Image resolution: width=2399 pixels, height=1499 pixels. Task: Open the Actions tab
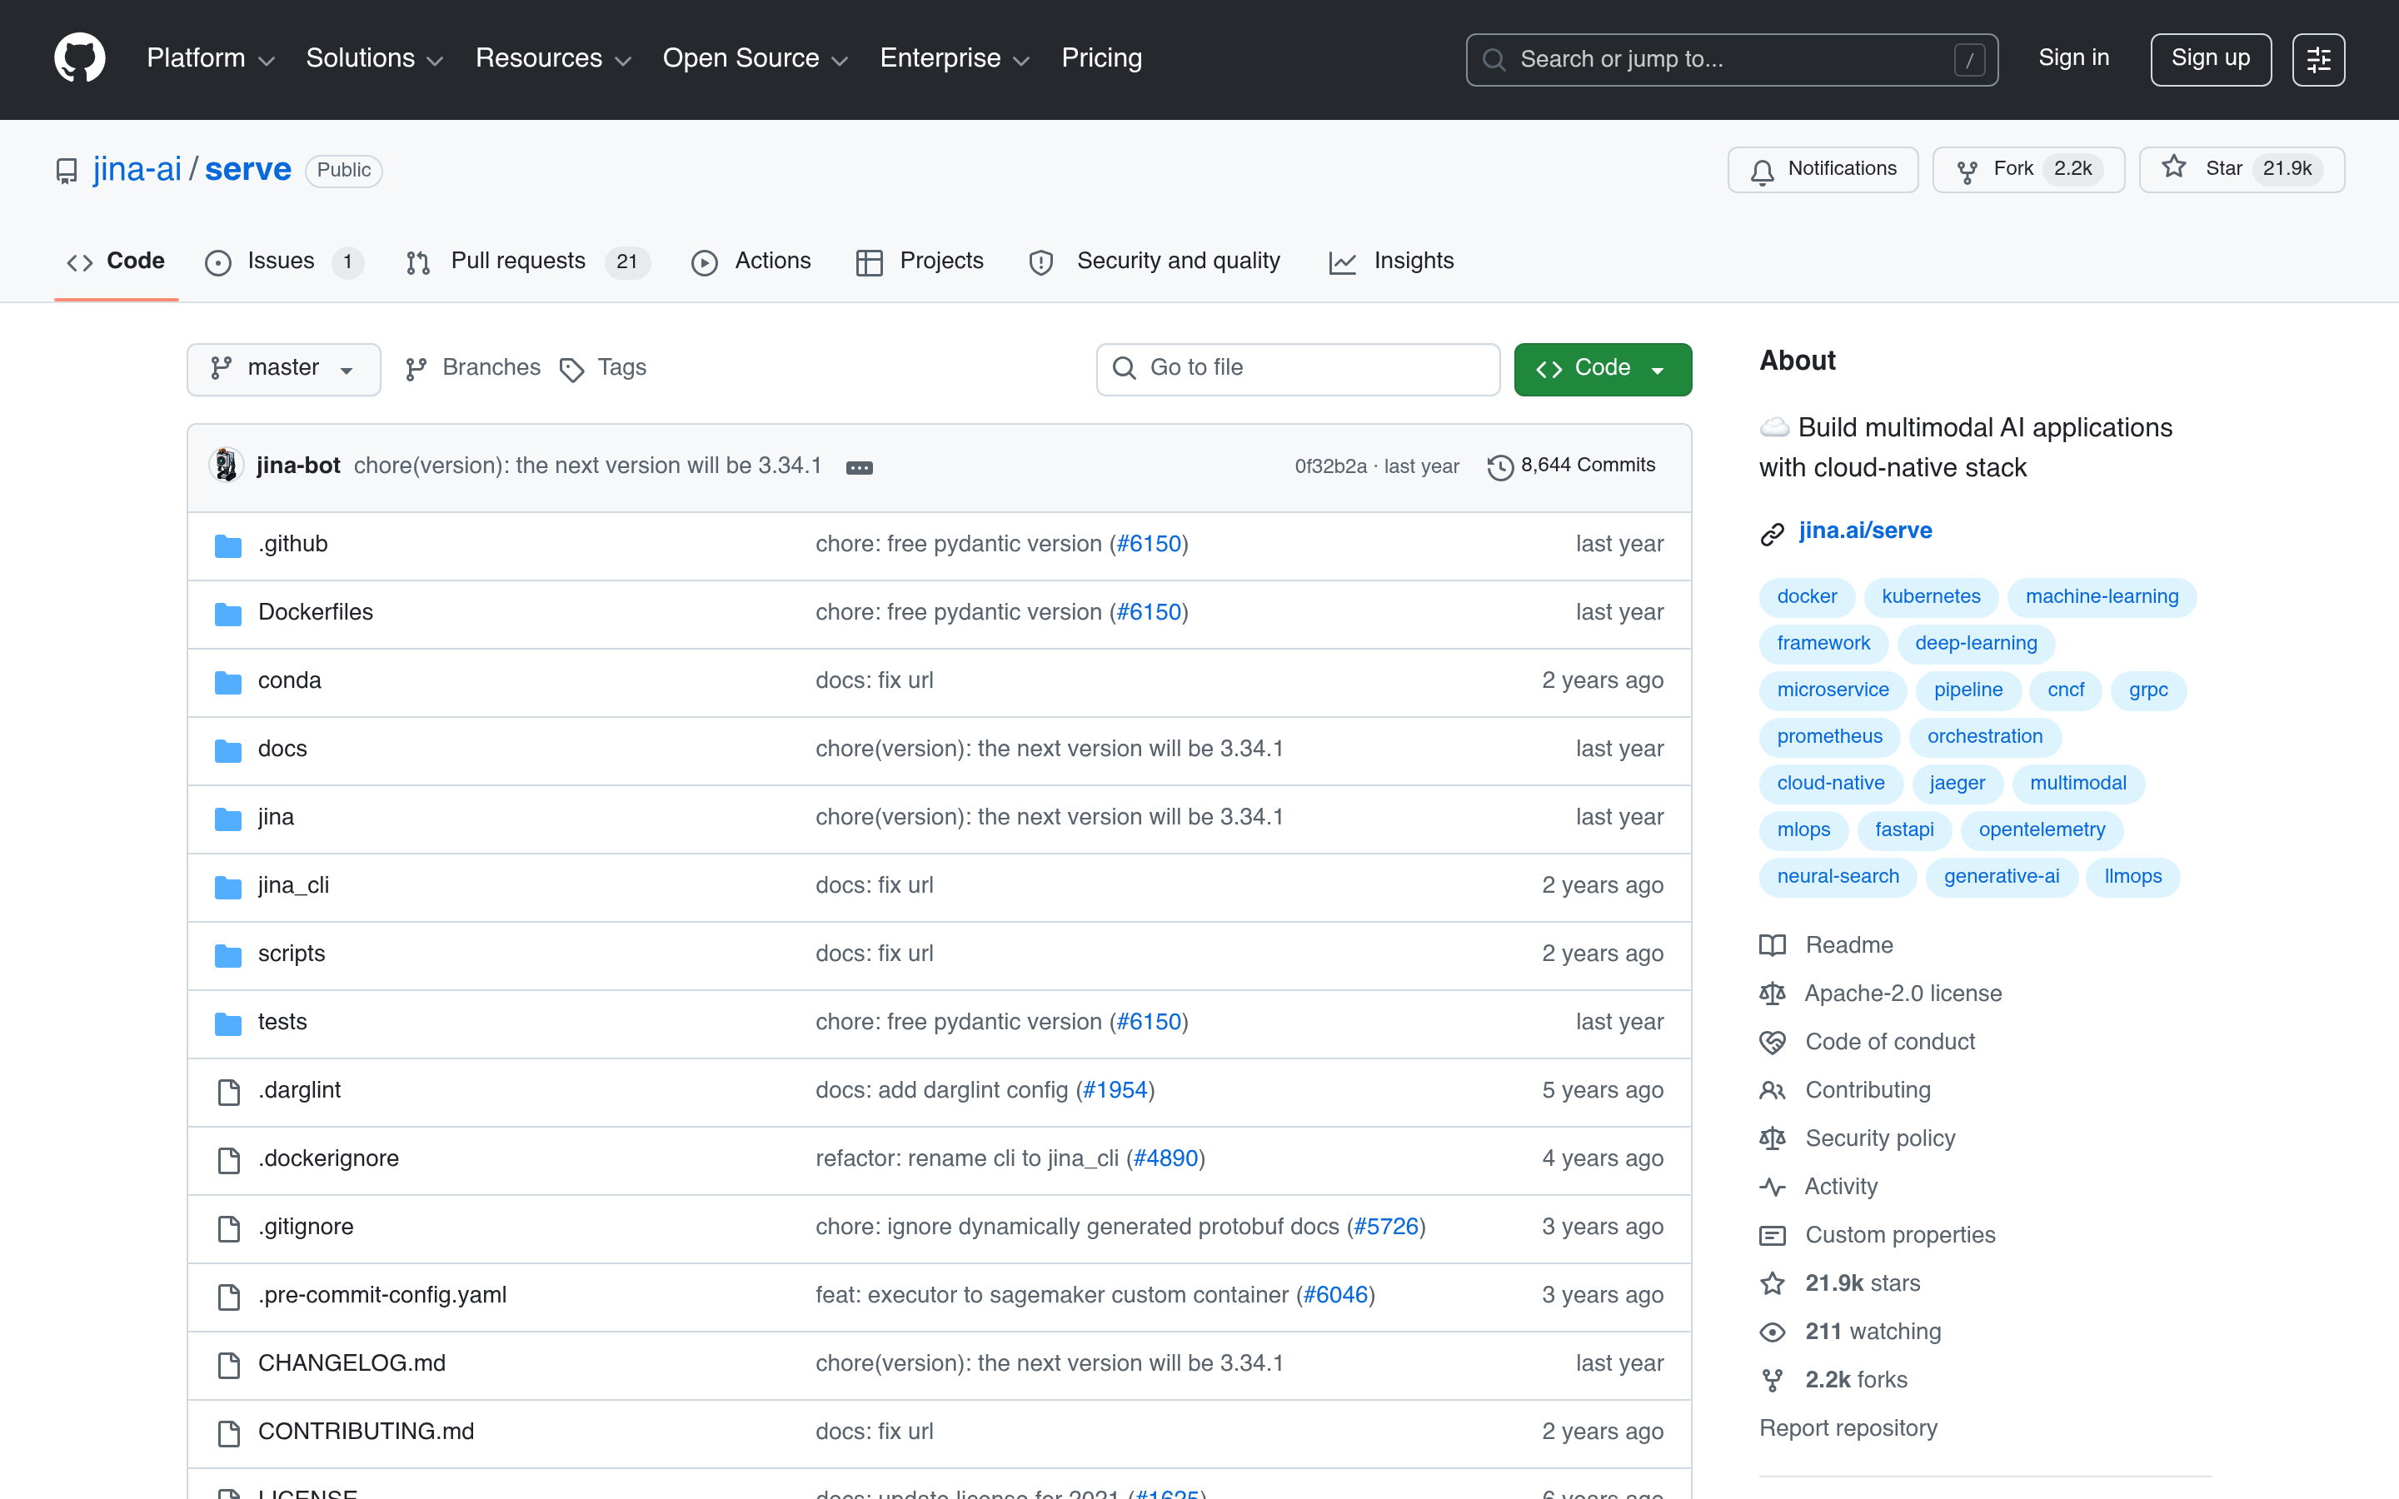[x=751, y=261]
